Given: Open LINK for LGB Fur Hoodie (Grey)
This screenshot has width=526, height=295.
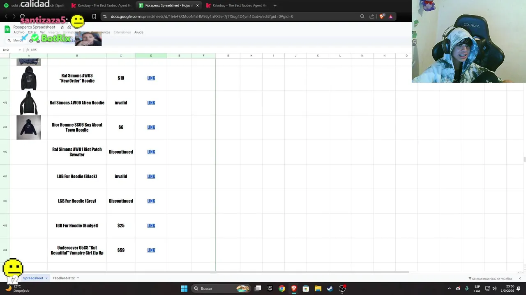Looking at the screenshot, I should pyautogui.click(x=151, y=201).
